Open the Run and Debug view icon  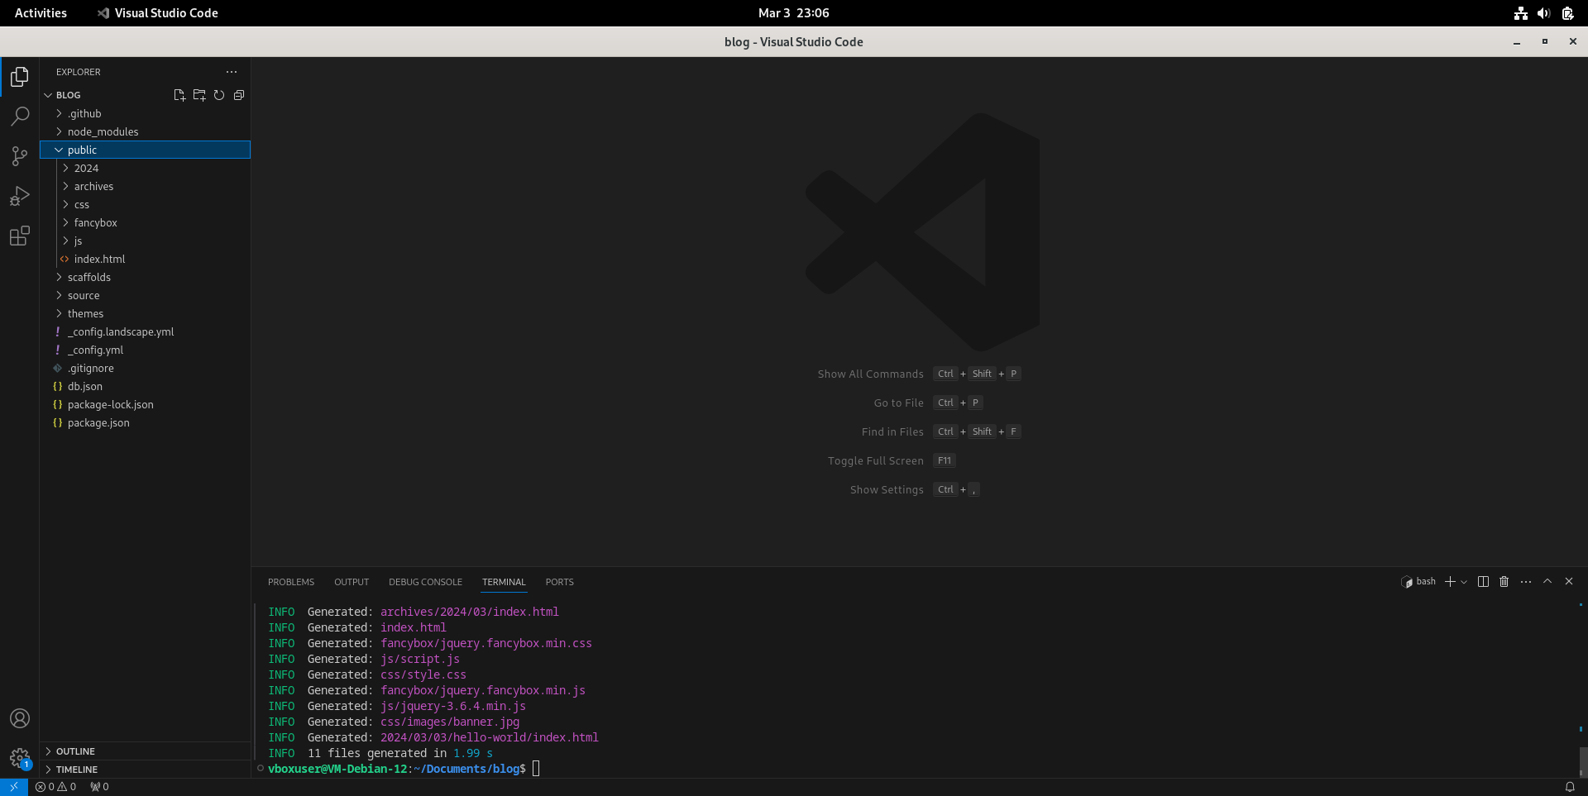(20, 196)
